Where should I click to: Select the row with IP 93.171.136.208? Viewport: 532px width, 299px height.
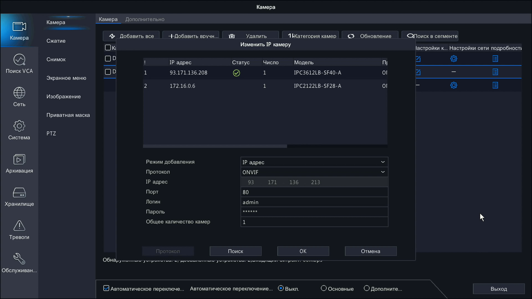click(265, 73)
